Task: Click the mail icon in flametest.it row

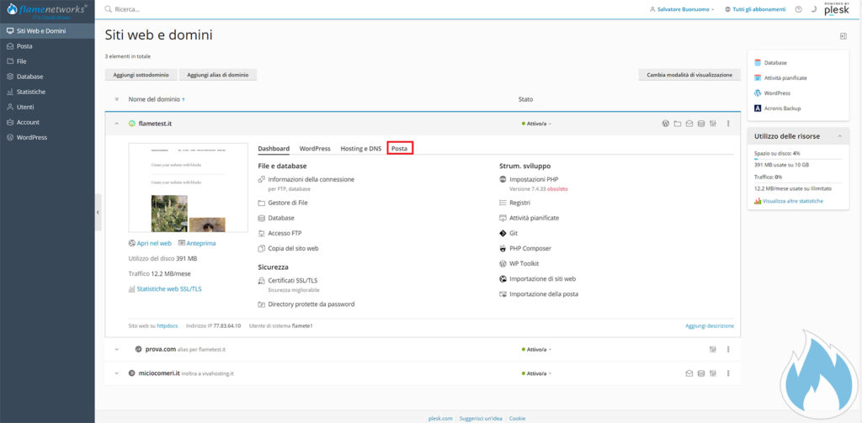Action: 689,124
